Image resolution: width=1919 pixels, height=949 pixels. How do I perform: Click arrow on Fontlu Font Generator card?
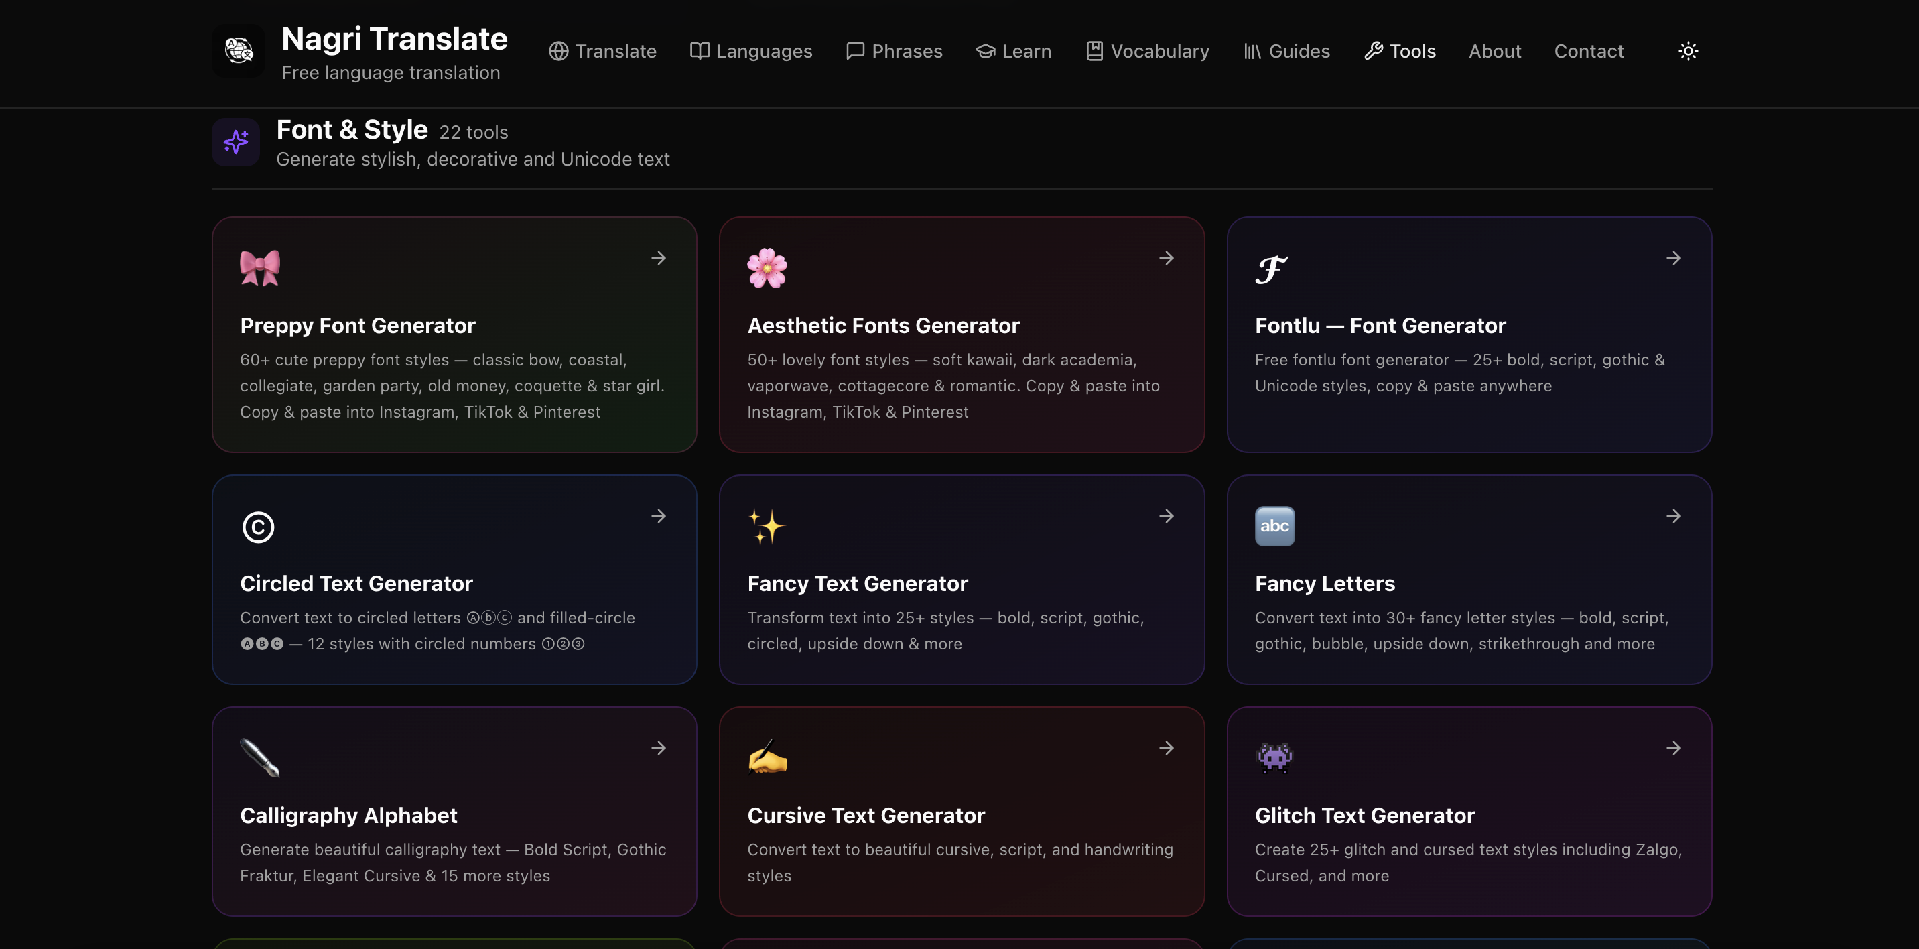1673,258
